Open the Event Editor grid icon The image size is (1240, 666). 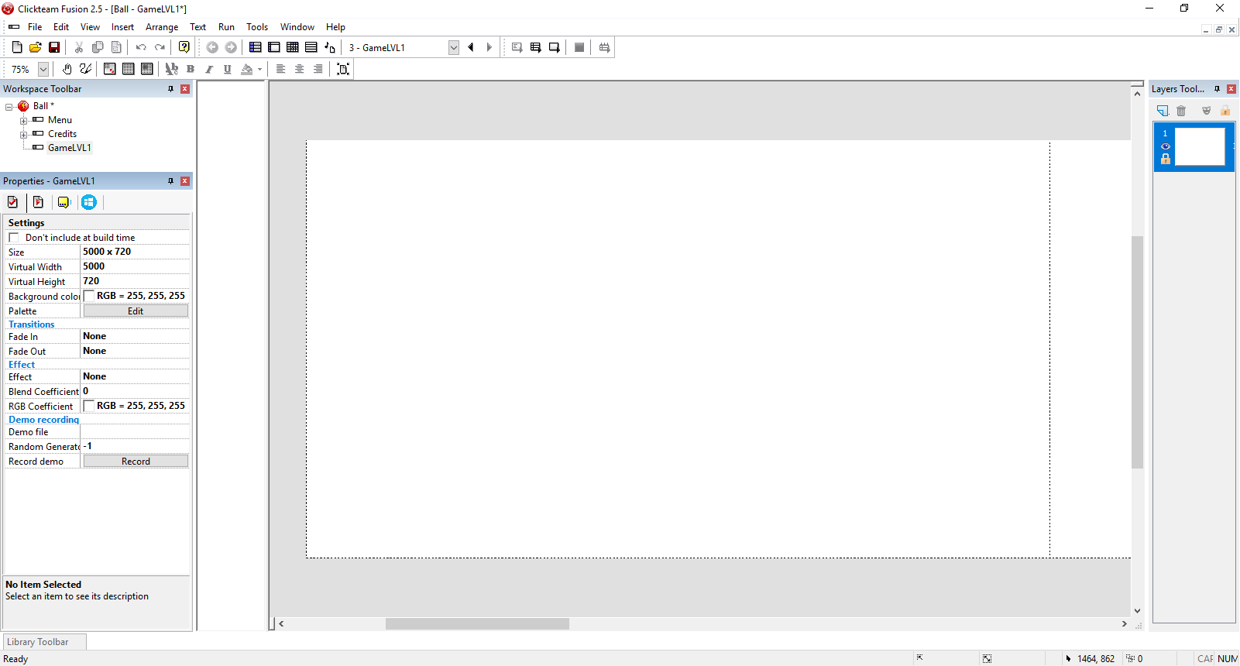[292, 47]
